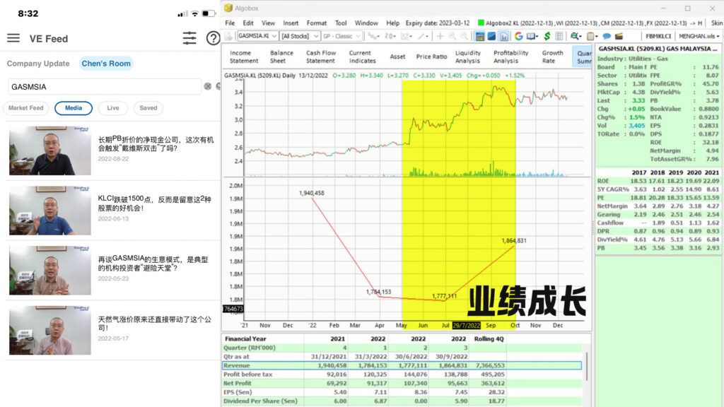Open the Chen's Room tab
This screenshot has height=407, width=724.
click(x=106, y=64)
